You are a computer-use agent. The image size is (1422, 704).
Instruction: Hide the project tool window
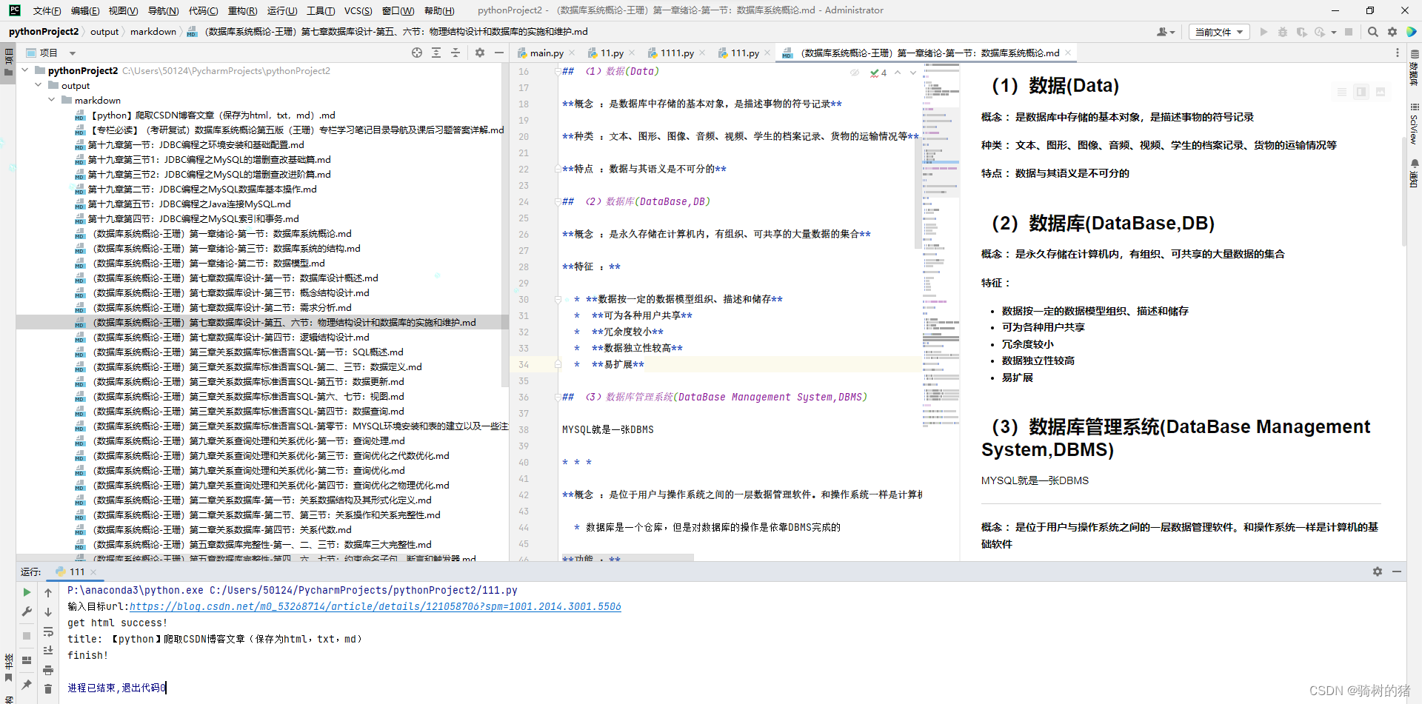point(499,53)
